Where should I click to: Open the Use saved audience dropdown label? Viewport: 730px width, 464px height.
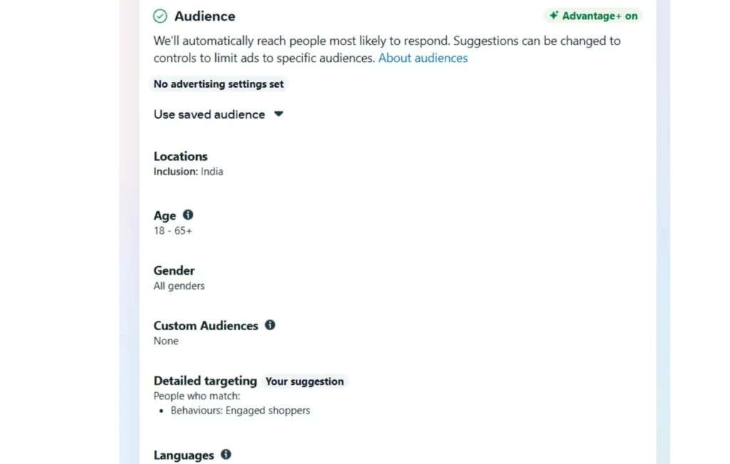209,115
